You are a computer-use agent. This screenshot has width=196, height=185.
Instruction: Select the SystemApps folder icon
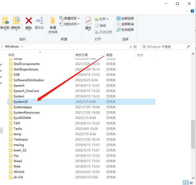11,107
